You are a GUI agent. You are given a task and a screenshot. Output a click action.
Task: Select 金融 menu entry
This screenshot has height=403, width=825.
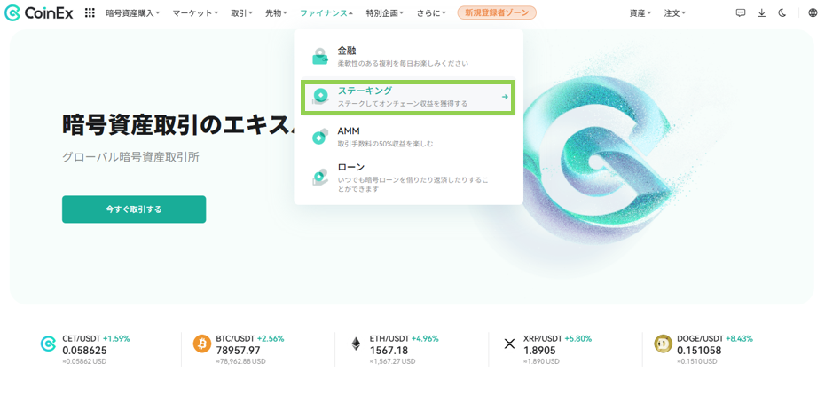tap(408, 57)
